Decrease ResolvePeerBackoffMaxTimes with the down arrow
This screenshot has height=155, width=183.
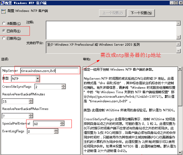point(31,117)
